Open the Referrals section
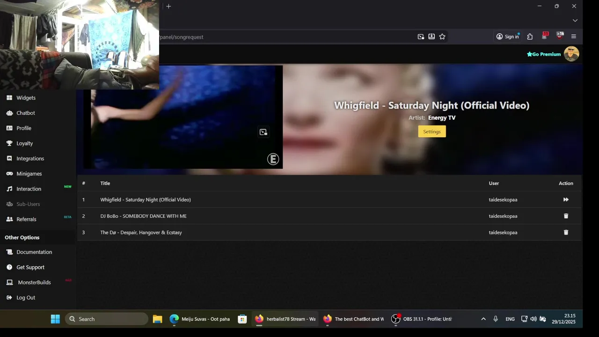Screen dimensions: 599x337 [26, 219]
